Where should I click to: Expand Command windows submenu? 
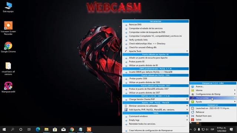coord(187,116)
